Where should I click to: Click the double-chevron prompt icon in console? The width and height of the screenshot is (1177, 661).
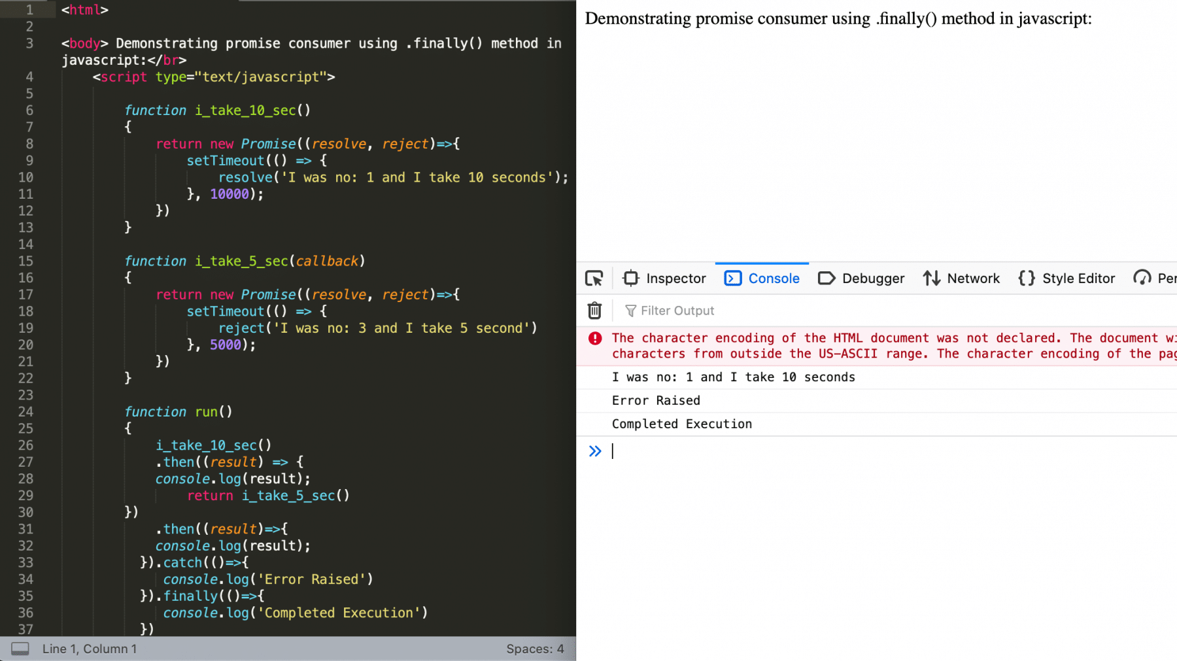[594, 450]
